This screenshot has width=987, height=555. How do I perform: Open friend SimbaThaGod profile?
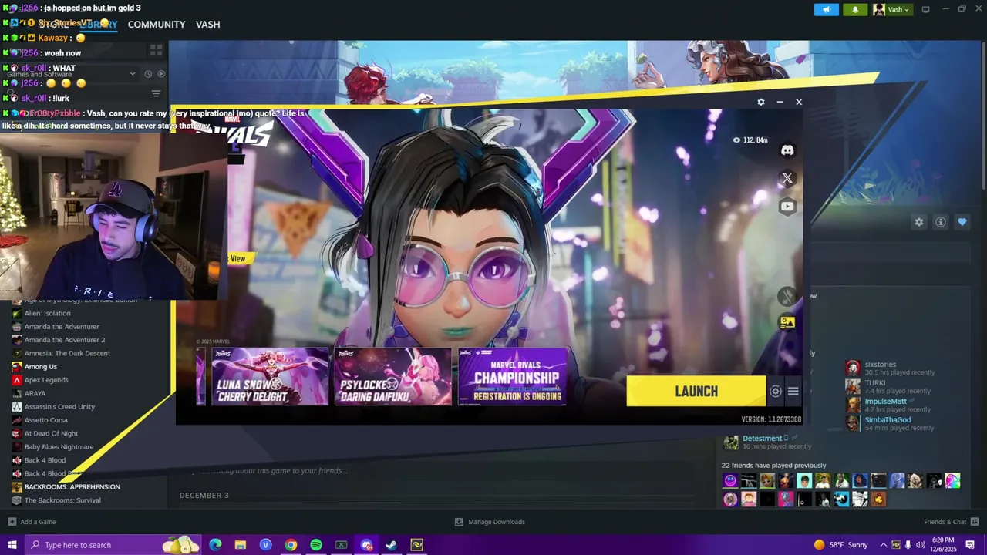[888, 420]
